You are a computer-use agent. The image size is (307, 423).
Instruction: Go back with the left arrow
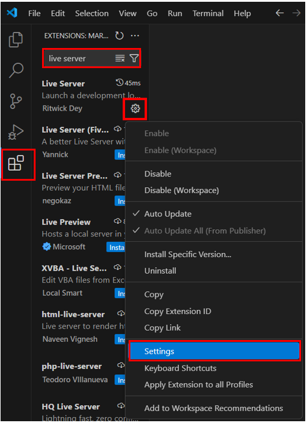pos(280,12)
